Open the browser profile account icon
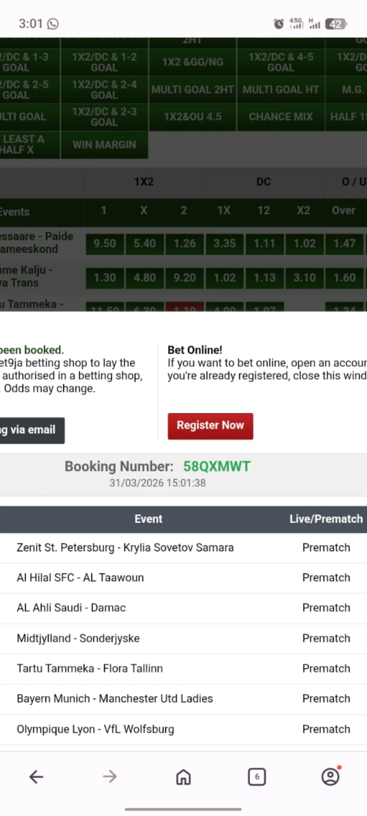The height and width of the screenshot is (816, 367). coord(330,776)
